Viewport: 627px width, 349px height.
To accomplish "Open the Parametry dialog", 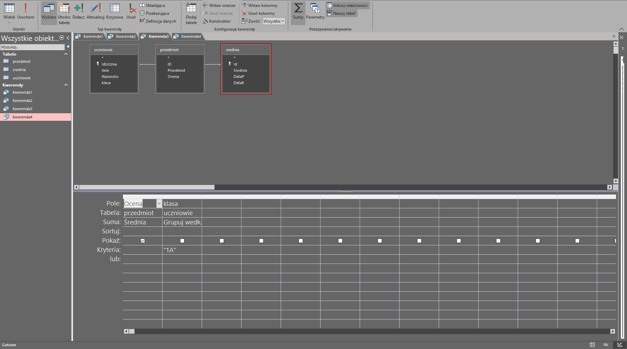I will pyautogui.click(x=315, y=11).
